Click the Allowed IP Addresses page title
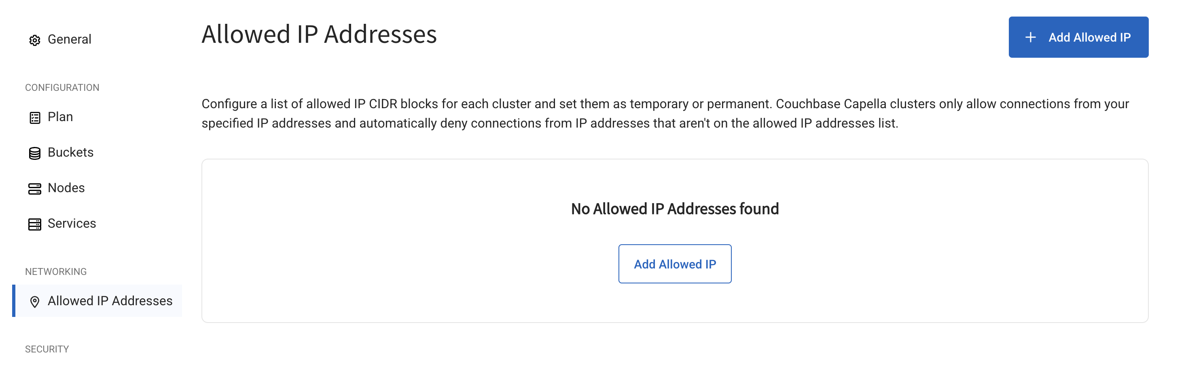Viewport: 1186px width, 369px height. pyautogui.click(x=319, y=34)
